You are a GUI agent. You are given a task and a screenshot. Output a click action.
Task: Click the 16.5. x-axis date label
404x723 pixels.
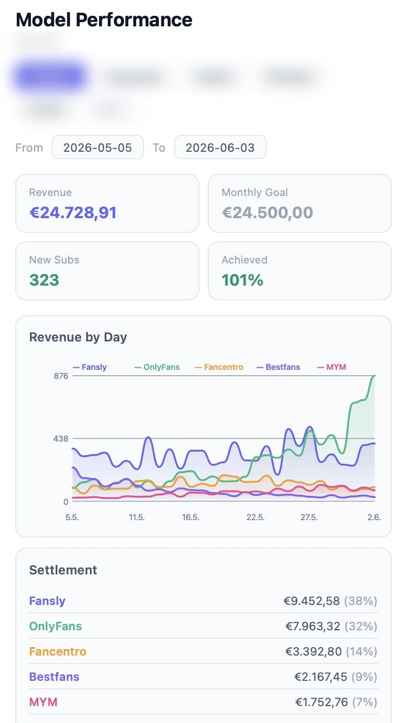pyautogui.click(x=190, y=517)
